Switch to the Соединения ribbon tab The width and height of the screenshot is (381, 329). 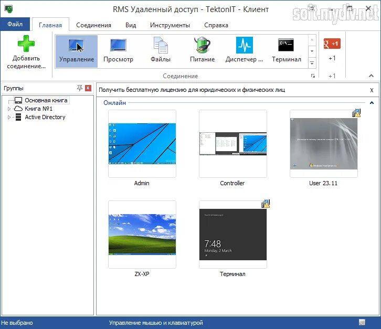tap(93, 25)
